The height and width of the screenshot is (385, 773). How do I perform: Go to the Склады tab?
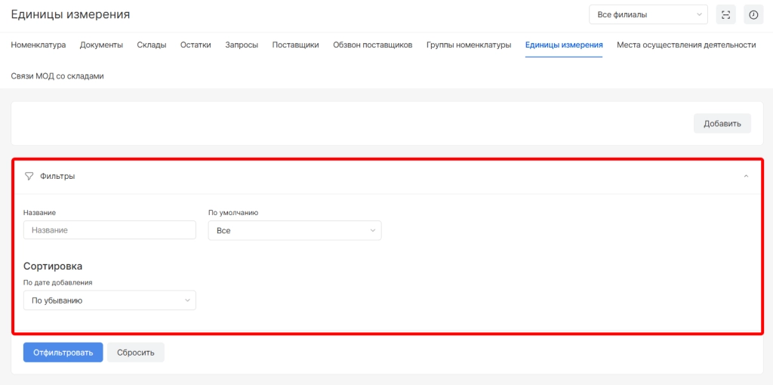coord(152,45)
